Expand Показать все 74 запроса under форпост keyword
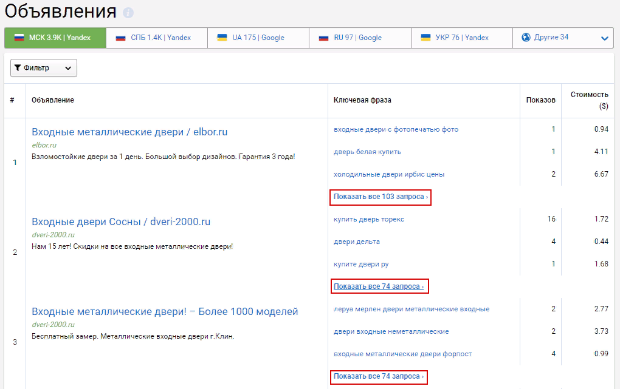620x389 pixels. (379, 376)
